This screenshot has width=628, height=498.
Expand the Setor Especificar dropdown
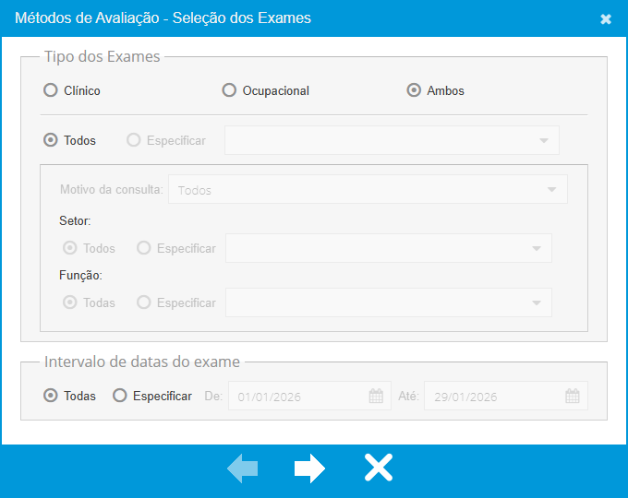536,249
